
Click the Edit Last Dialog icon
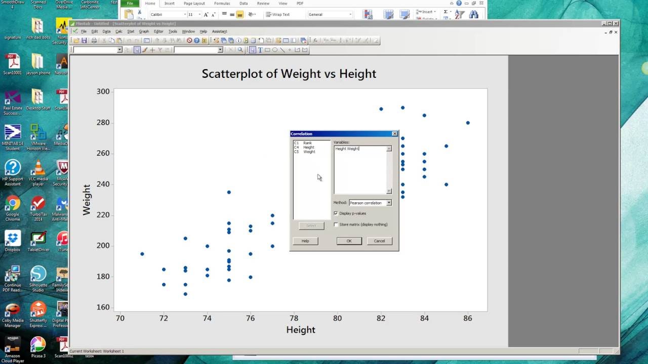146,40
